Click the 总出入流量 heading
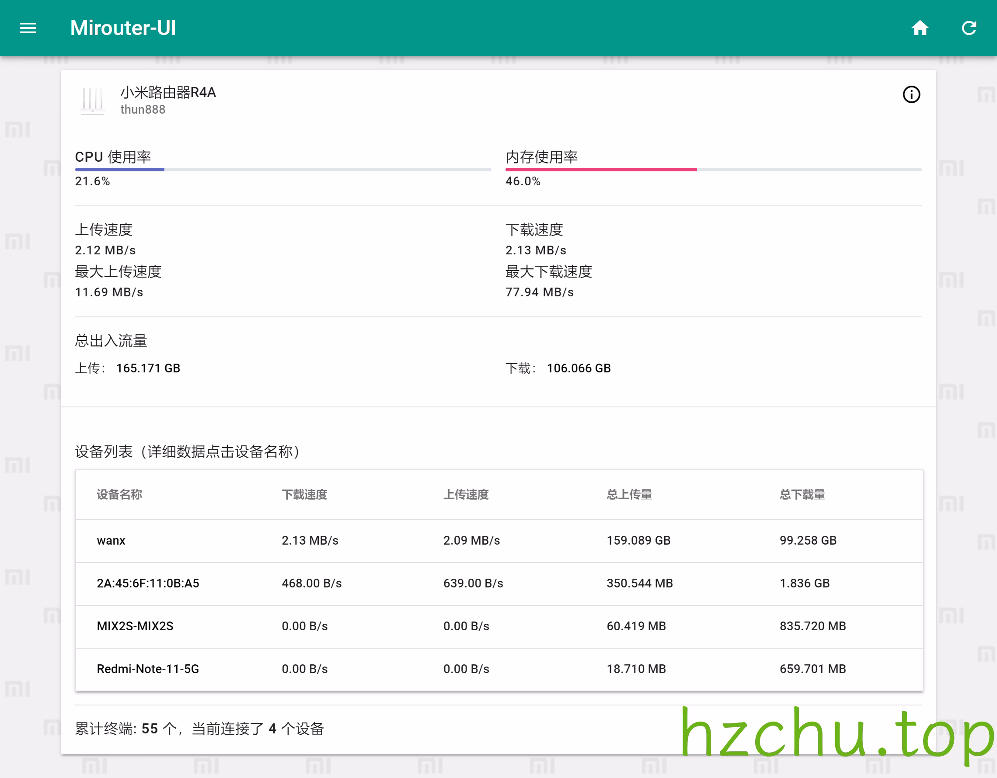 point(111,341)
